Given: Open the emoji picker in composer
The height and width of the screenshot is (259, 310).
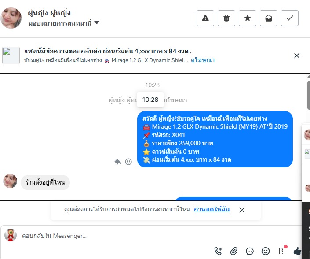Looking at the screenshot, I should pyautogui.click(x=266, y=251).
